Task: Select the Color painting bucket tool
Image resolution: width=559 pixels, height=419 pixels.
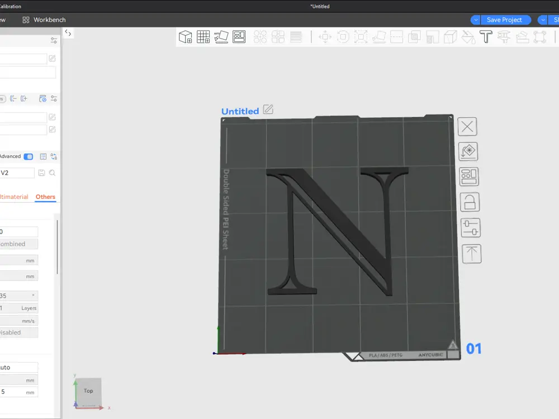Action: click(468, 37)
